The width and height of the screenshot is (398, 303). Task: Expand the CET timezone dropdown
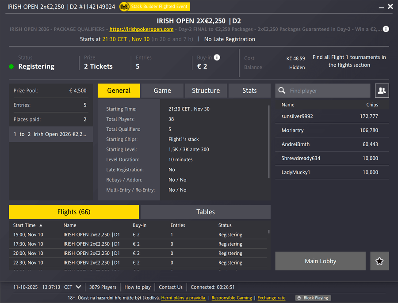[x=78, y=287]
